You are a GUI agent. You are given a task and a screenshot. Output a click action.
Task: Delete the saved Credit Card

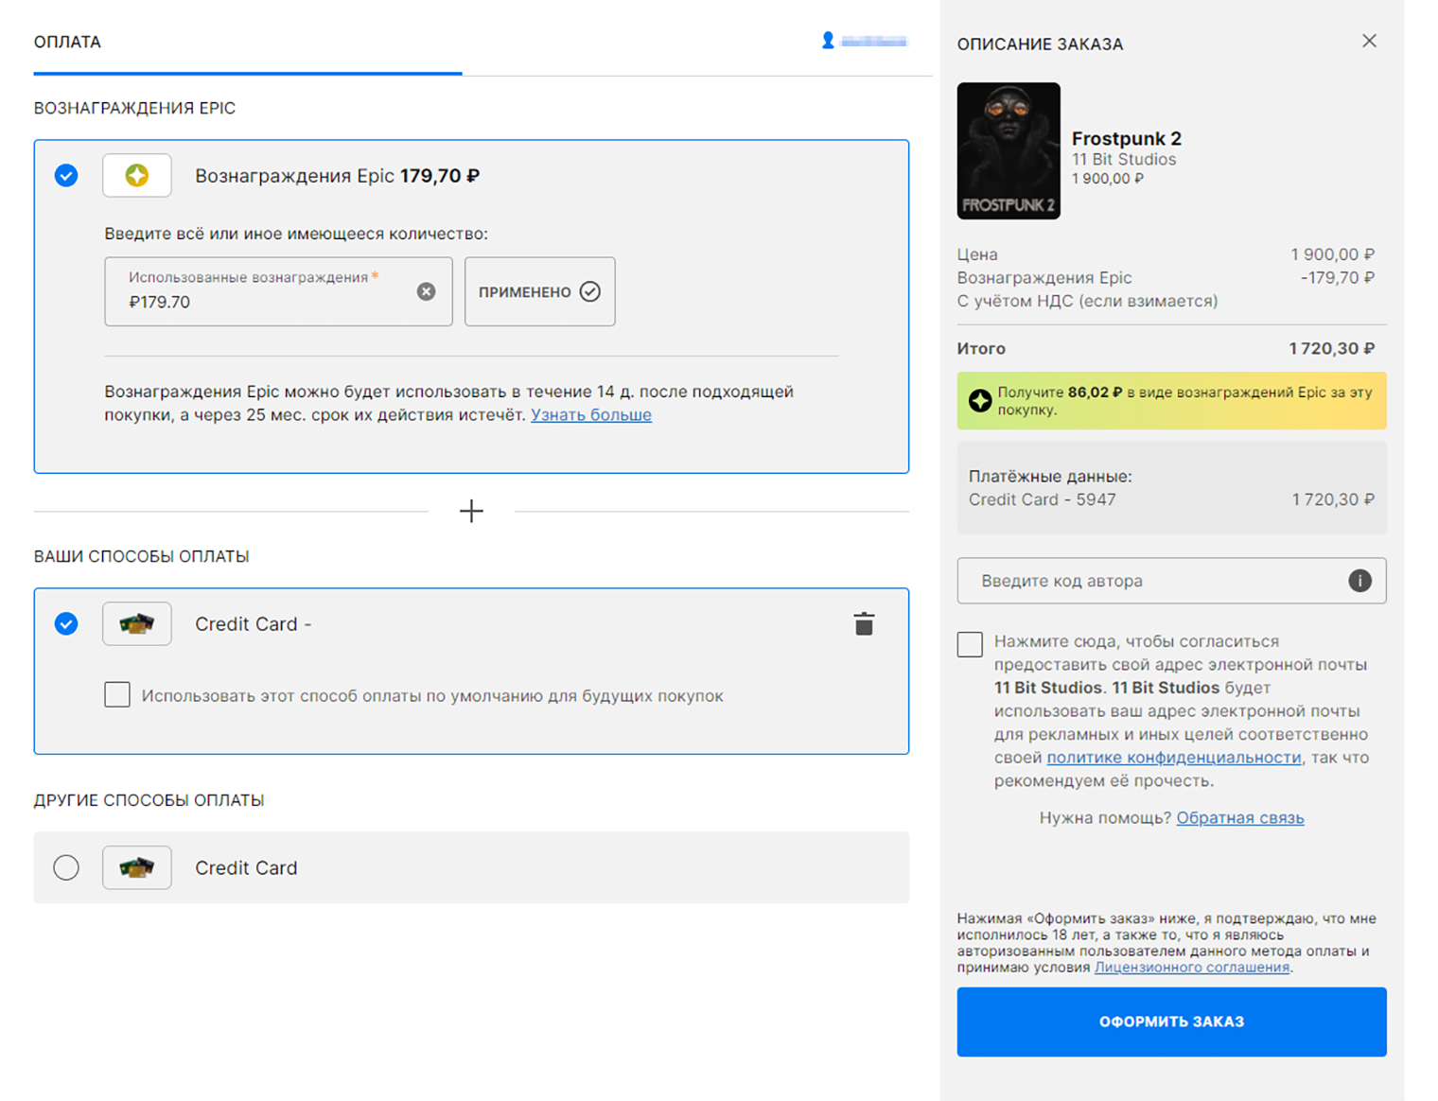(x=864, y=623)
